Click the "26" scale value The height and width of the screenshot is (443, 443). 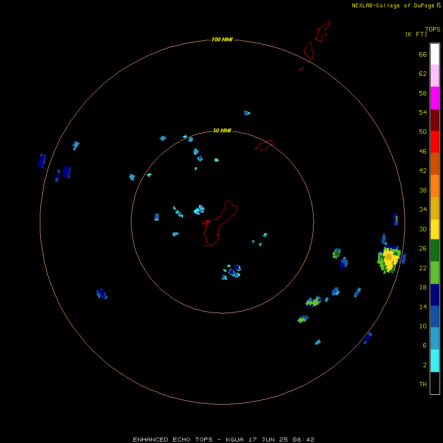tap(423, 249)
